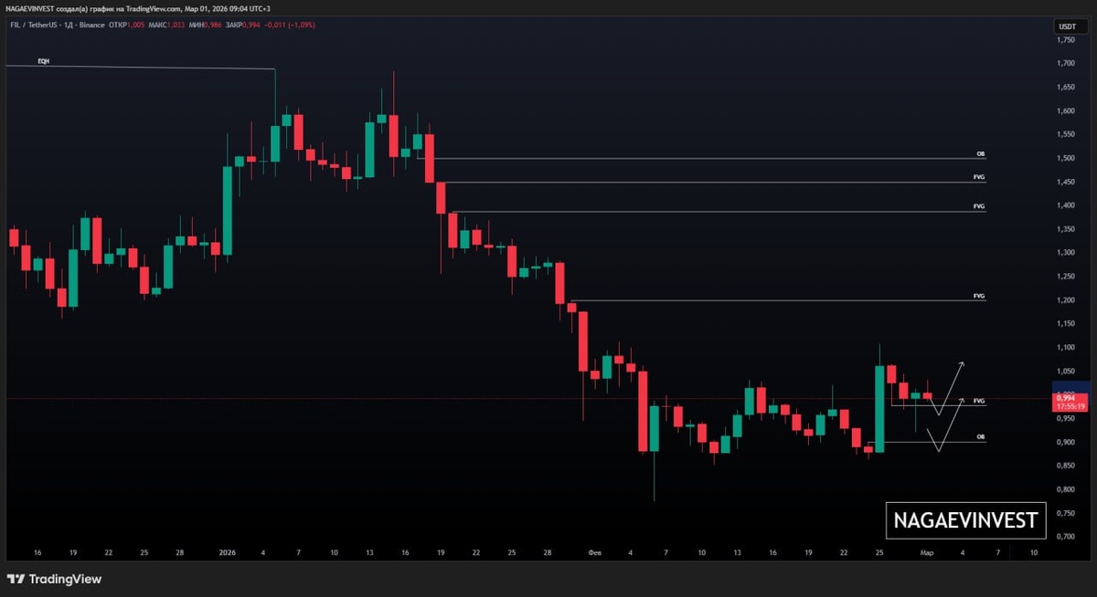Click the 1,250 price axis label
1097x597 pixels.
tap(1066, 277)
